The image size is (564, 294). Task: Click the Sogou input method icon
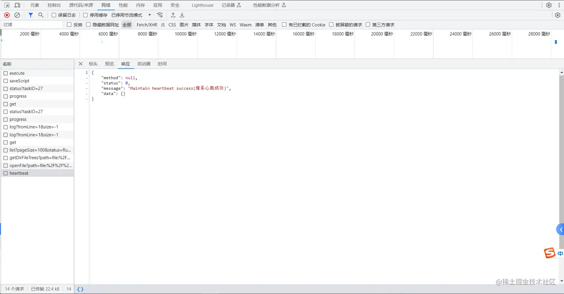click(550, 253)
